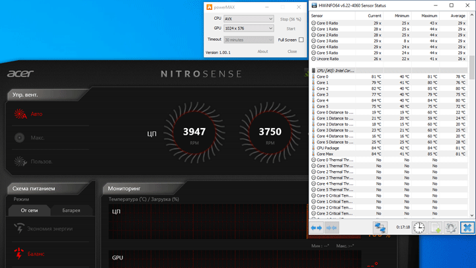Viewport: 476px width, 268px height.
Task: Click the Current column header
Action: point(369,16)
